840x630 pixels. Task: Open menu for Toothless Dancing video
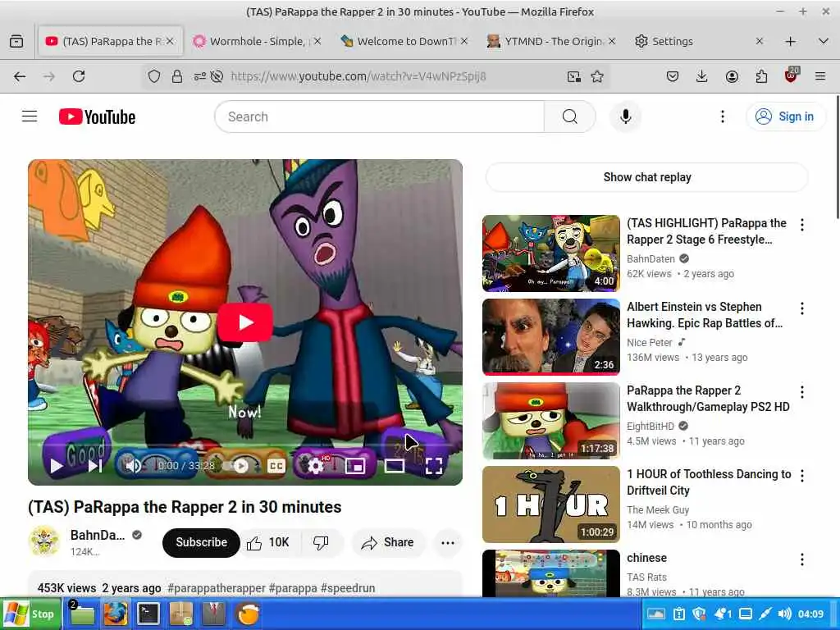(x=802, y=476)
